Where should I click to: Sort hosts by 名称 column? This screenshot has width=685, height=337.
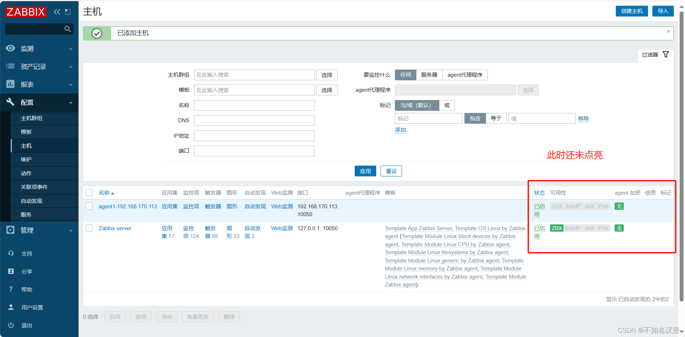(106, 193)
